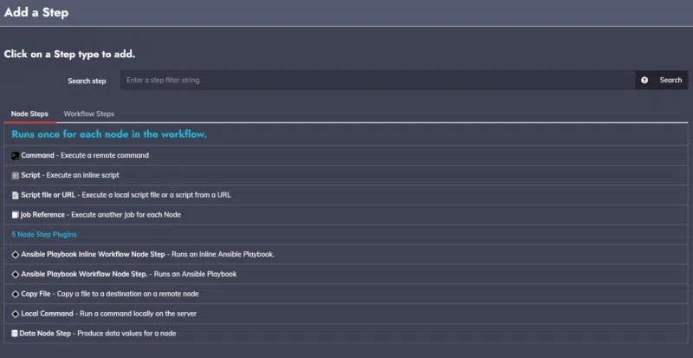Viewport: 693px width, 358px height.
Task: Click the Ansible Playbook Workflow Node Step diamond icon
Action: click(15, 275)
